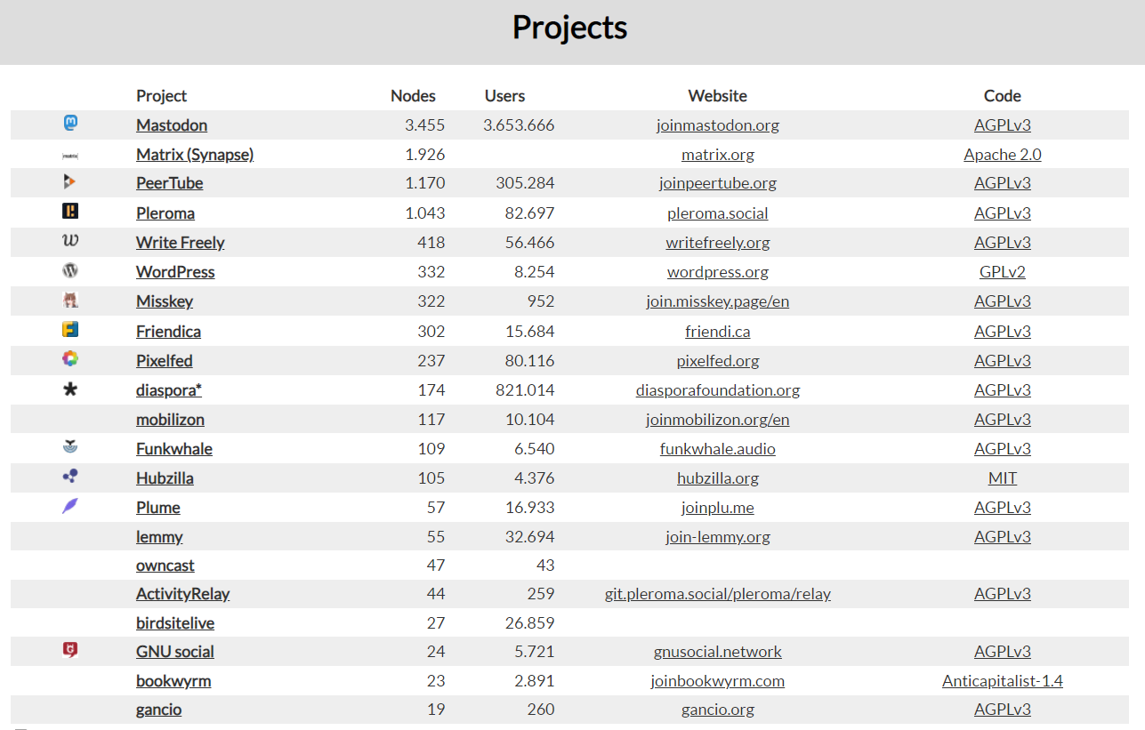The width and height of the screenshot is (1145, 730).
Task: Visit the joinmobilizon.org/en website link
Action: coord(718,420)
